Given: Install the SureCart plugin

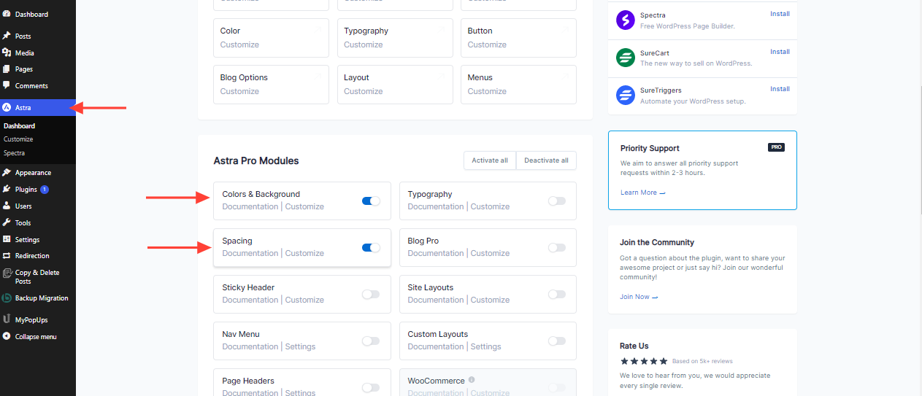Looking at the screenshot, I should click(x=780, y=52).
